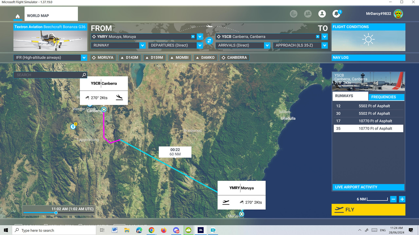Image resolution: width=419 pixels, height=235 pixels.
Task: Click the notifications bell icon
Action: (336, 14)
